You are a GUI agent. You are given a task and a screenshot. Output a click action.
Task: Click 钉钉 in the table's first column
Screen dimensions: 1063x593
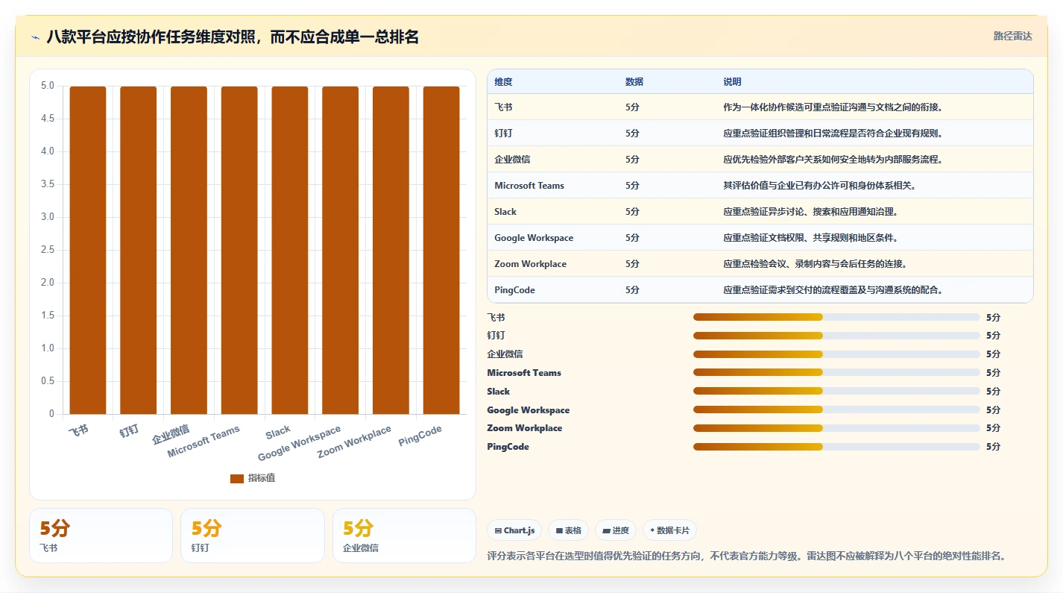pos(503,134)
